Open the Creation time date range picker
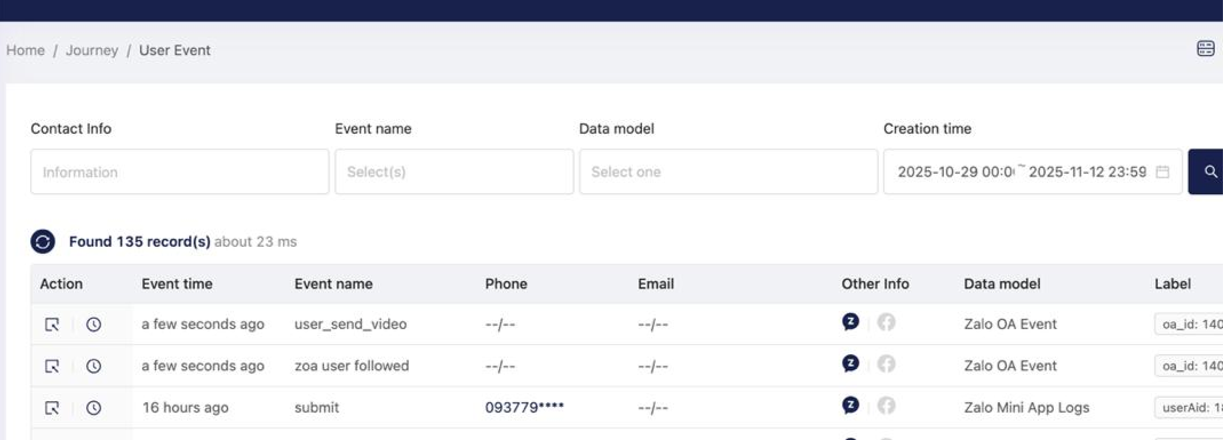 1021,172
